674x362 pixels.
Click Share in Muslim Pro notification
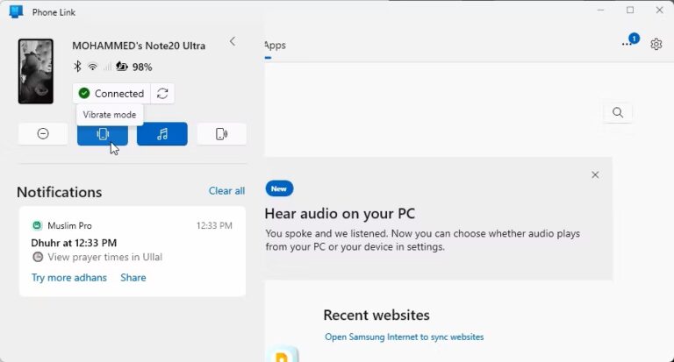point(133,277)
